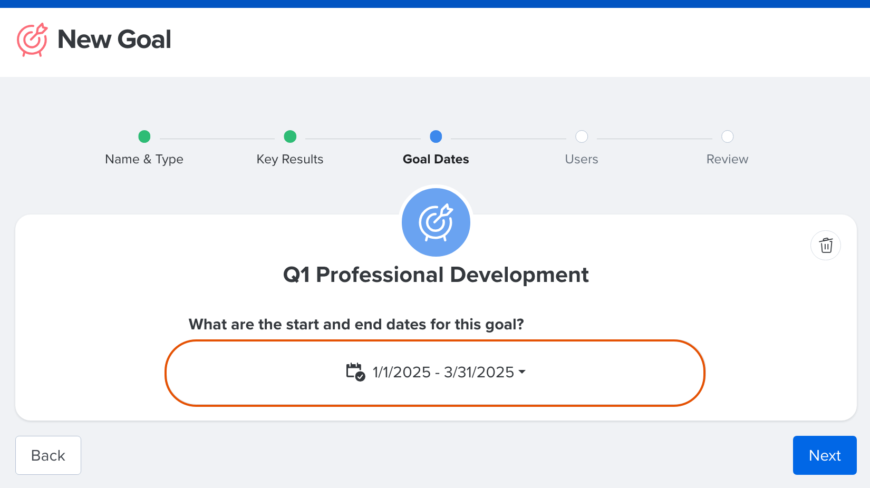Select the Goal Dates step label

point(436,159)
